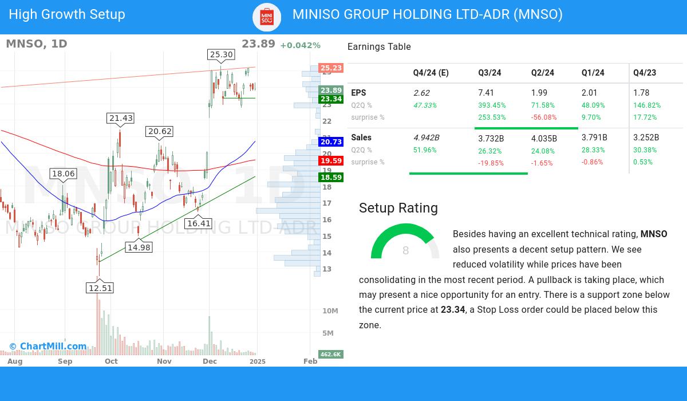Click the 2025 label on time axis
The width and height of the screenshot is (687, 401).
(x=258, y=361)
